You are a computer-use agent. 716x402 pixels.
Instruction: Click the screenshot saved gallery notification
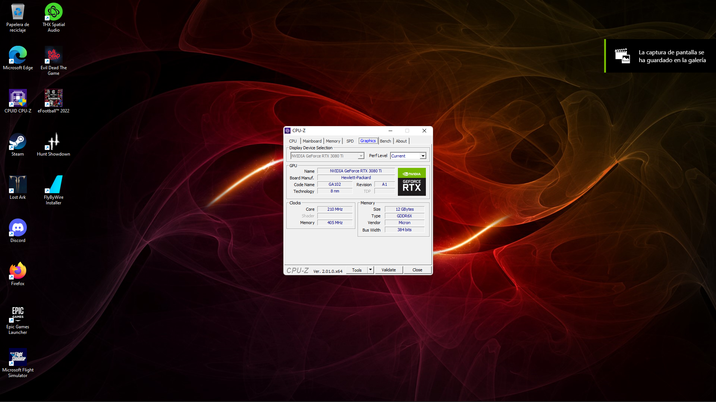(660, 56)
